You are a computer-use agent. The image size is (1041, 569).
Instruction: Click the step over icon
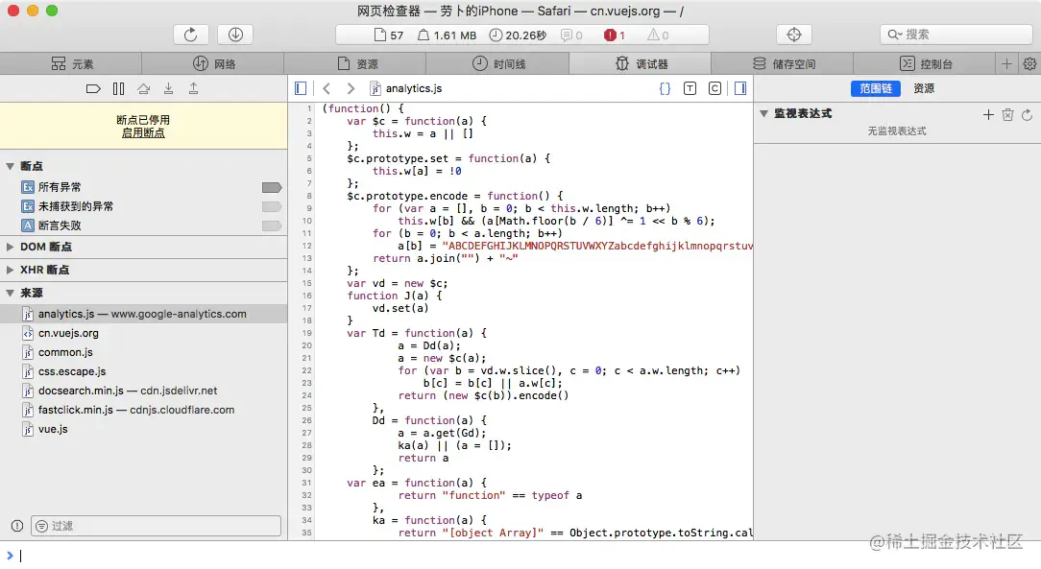(143, 89)
